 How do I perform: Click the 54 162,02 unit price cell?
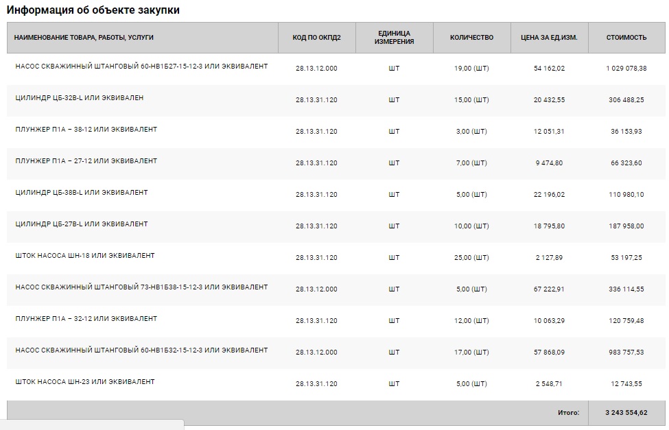tap(549, 69)
